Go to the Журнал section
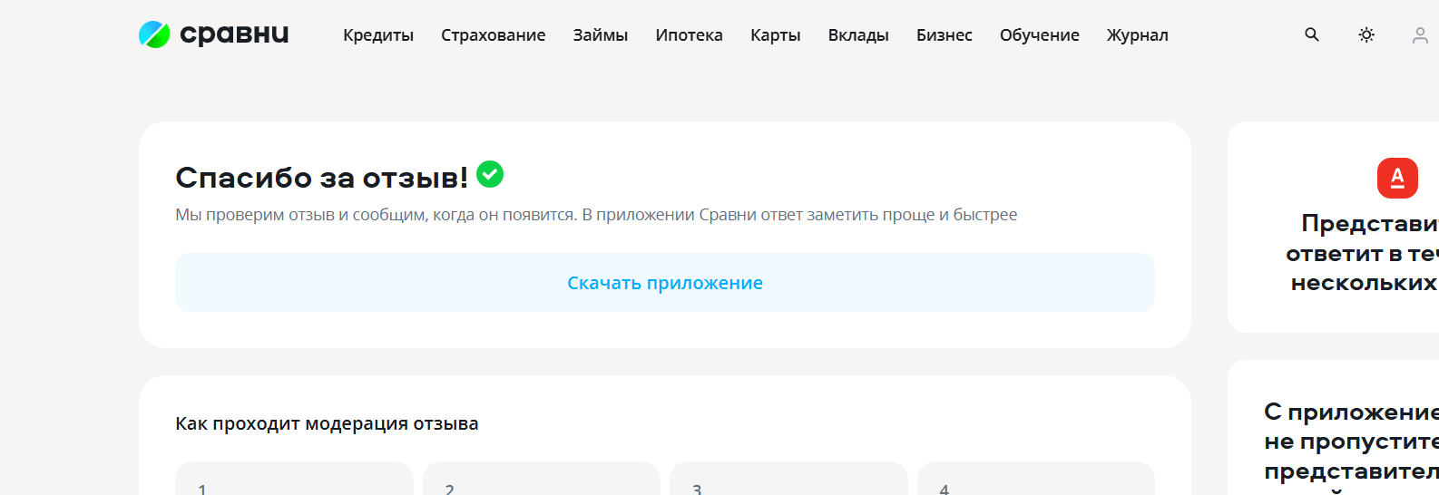 coord(1137,35)
